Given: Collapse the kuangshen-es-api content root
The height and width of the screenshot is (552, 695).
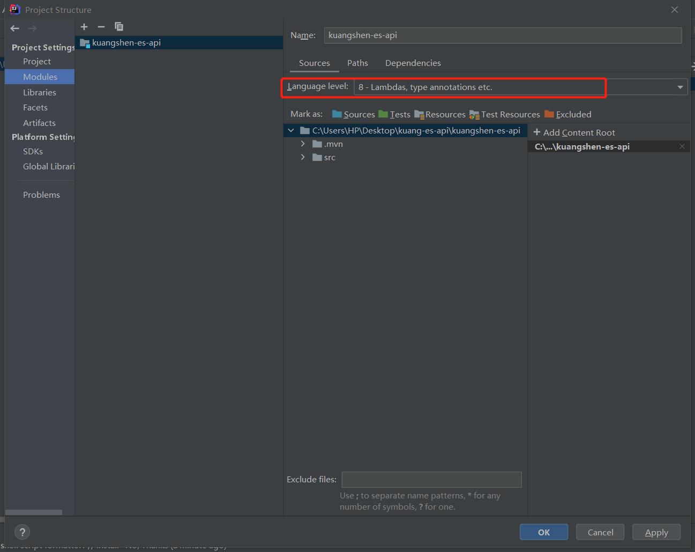Looking at the screenshot, I should (x=291, y=130).
